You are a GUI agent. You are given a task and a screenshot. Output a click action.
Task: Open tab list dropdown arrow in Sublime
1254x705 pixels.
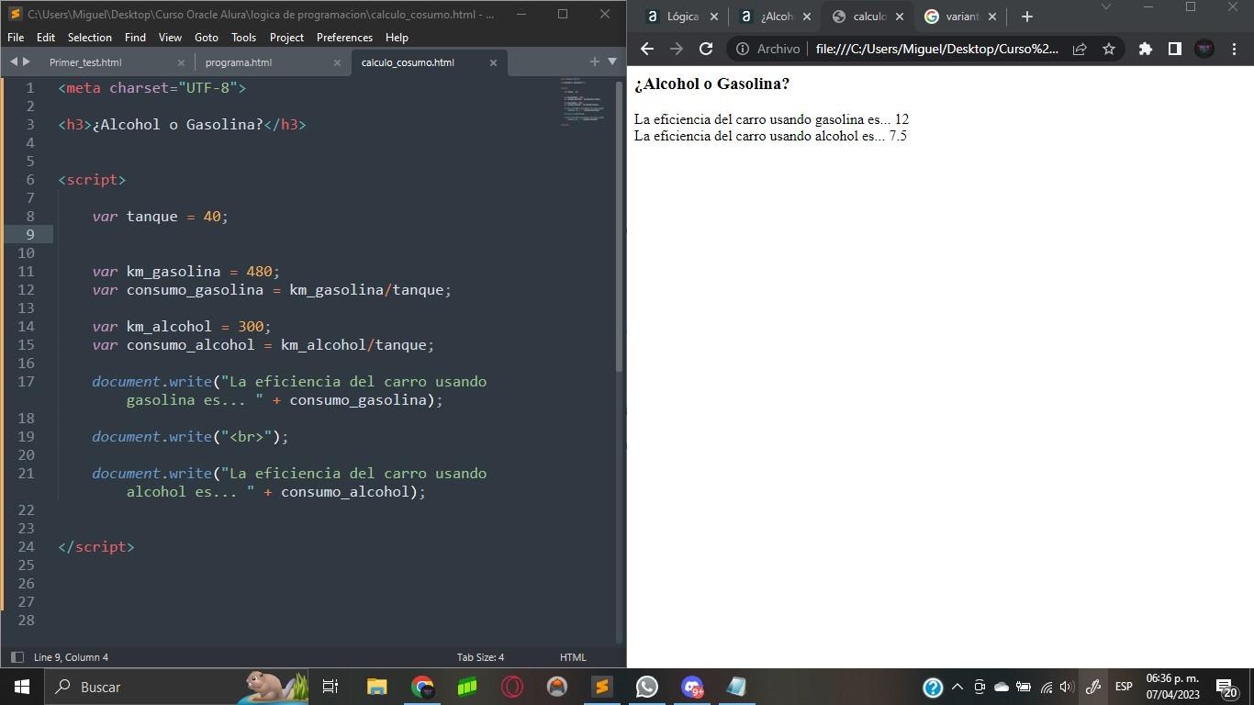(612, 62)
